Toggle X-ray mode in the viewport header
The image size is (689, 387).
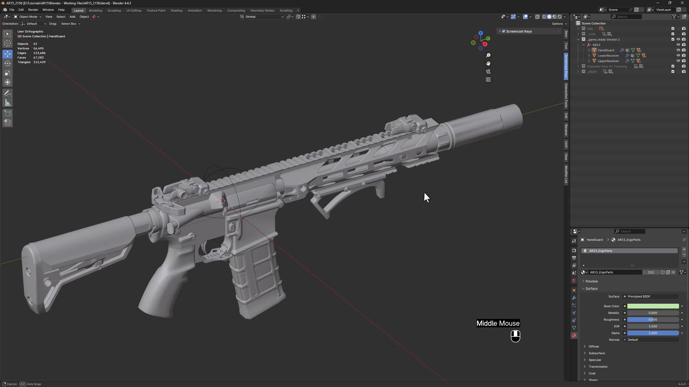click(537, 17)
